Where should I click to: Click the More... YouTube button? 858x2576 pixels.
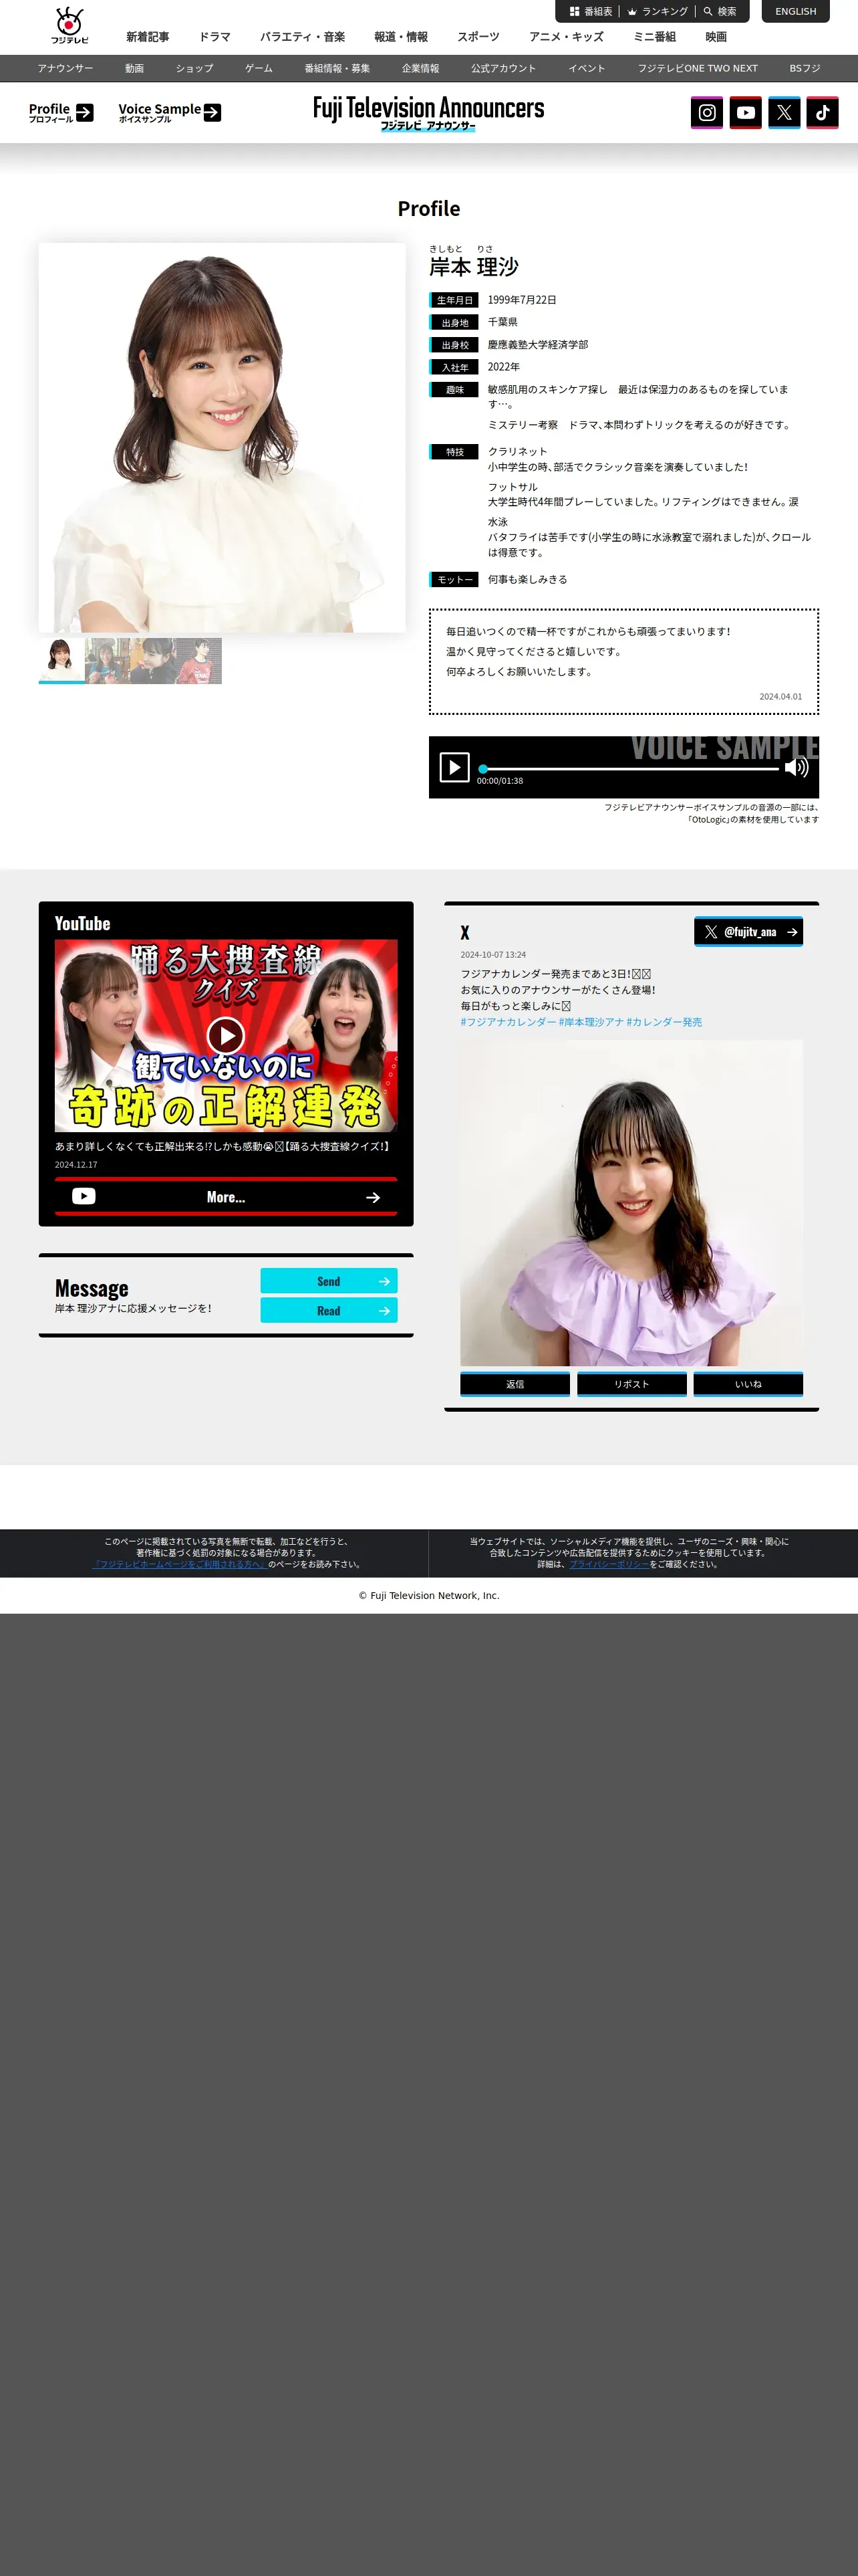(226, 1196)
